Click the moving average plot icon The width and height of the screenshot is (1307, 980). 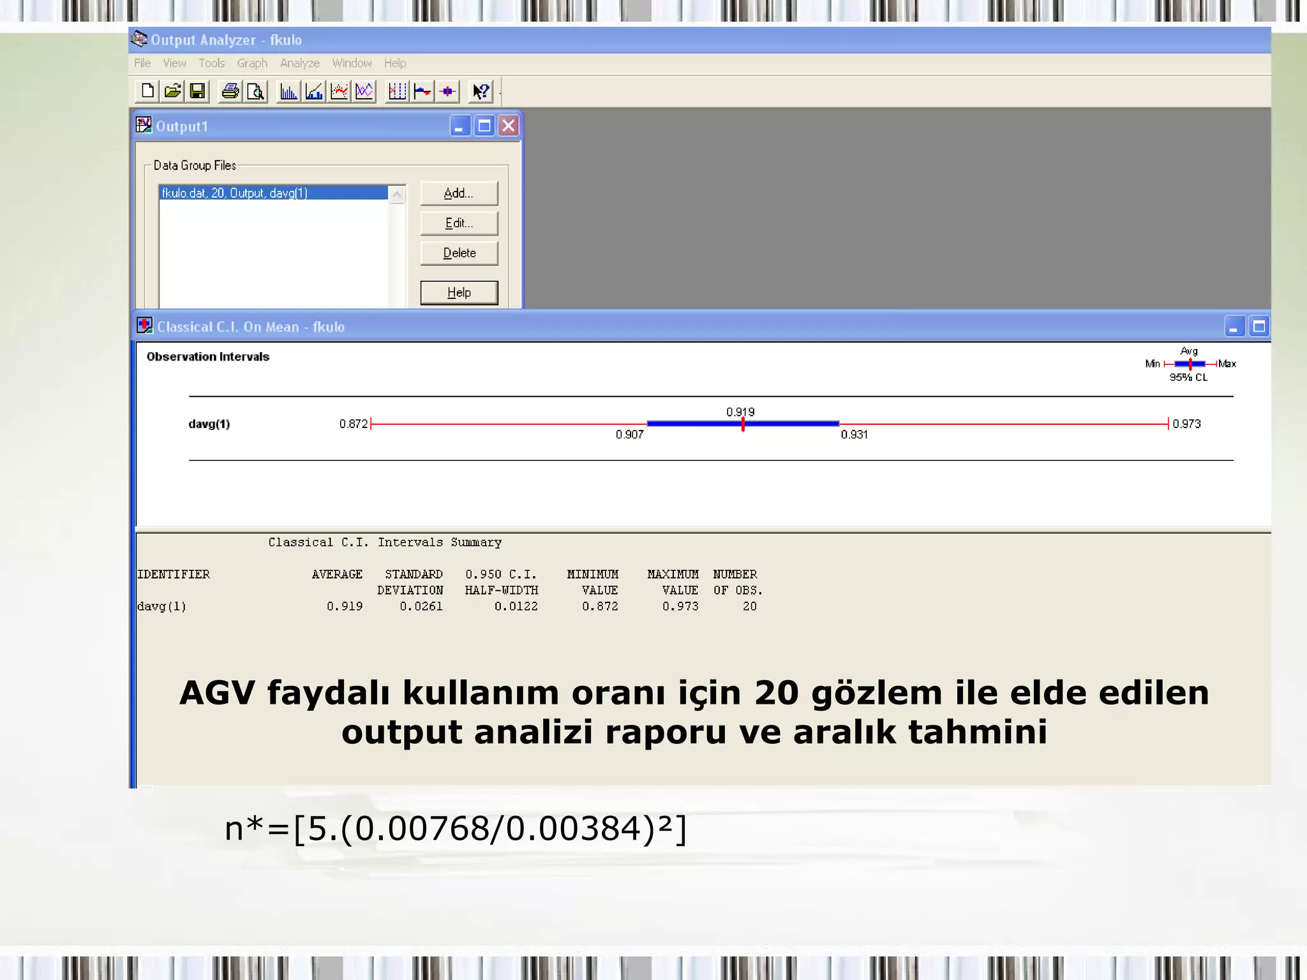point(340,91)
